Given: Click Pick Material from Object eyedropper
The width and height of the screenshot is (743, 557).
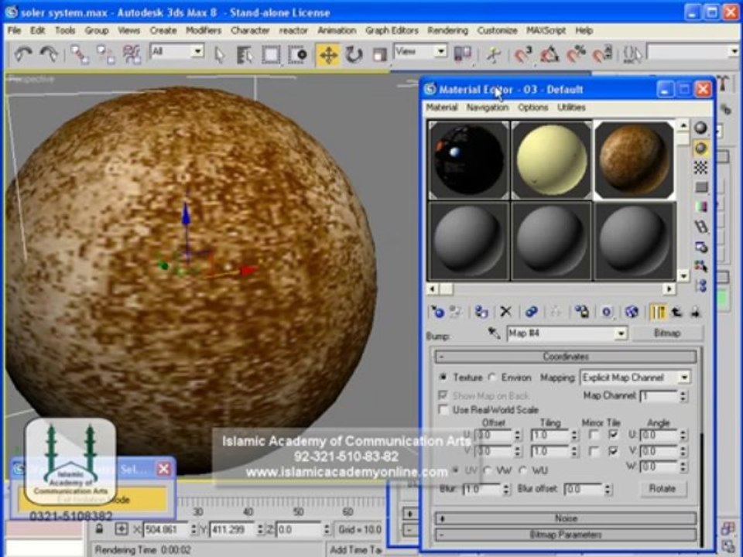Looking at the screenshot, I should 494,333.
